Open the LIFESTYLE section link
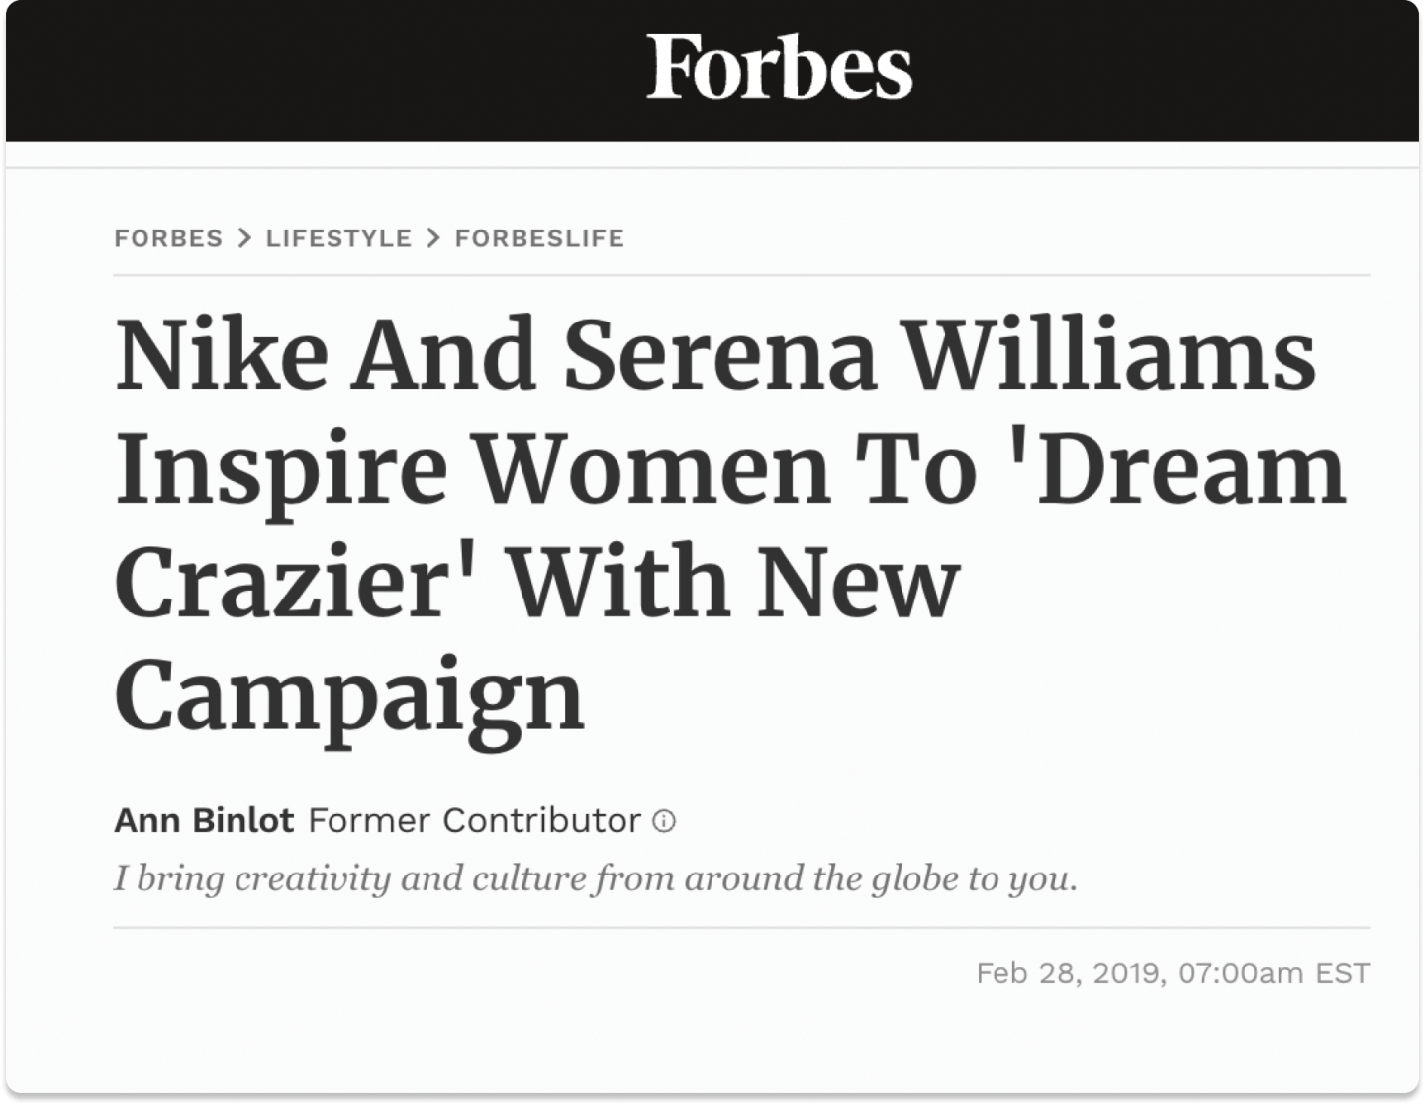1425x1105 pixels. point(337,237)
